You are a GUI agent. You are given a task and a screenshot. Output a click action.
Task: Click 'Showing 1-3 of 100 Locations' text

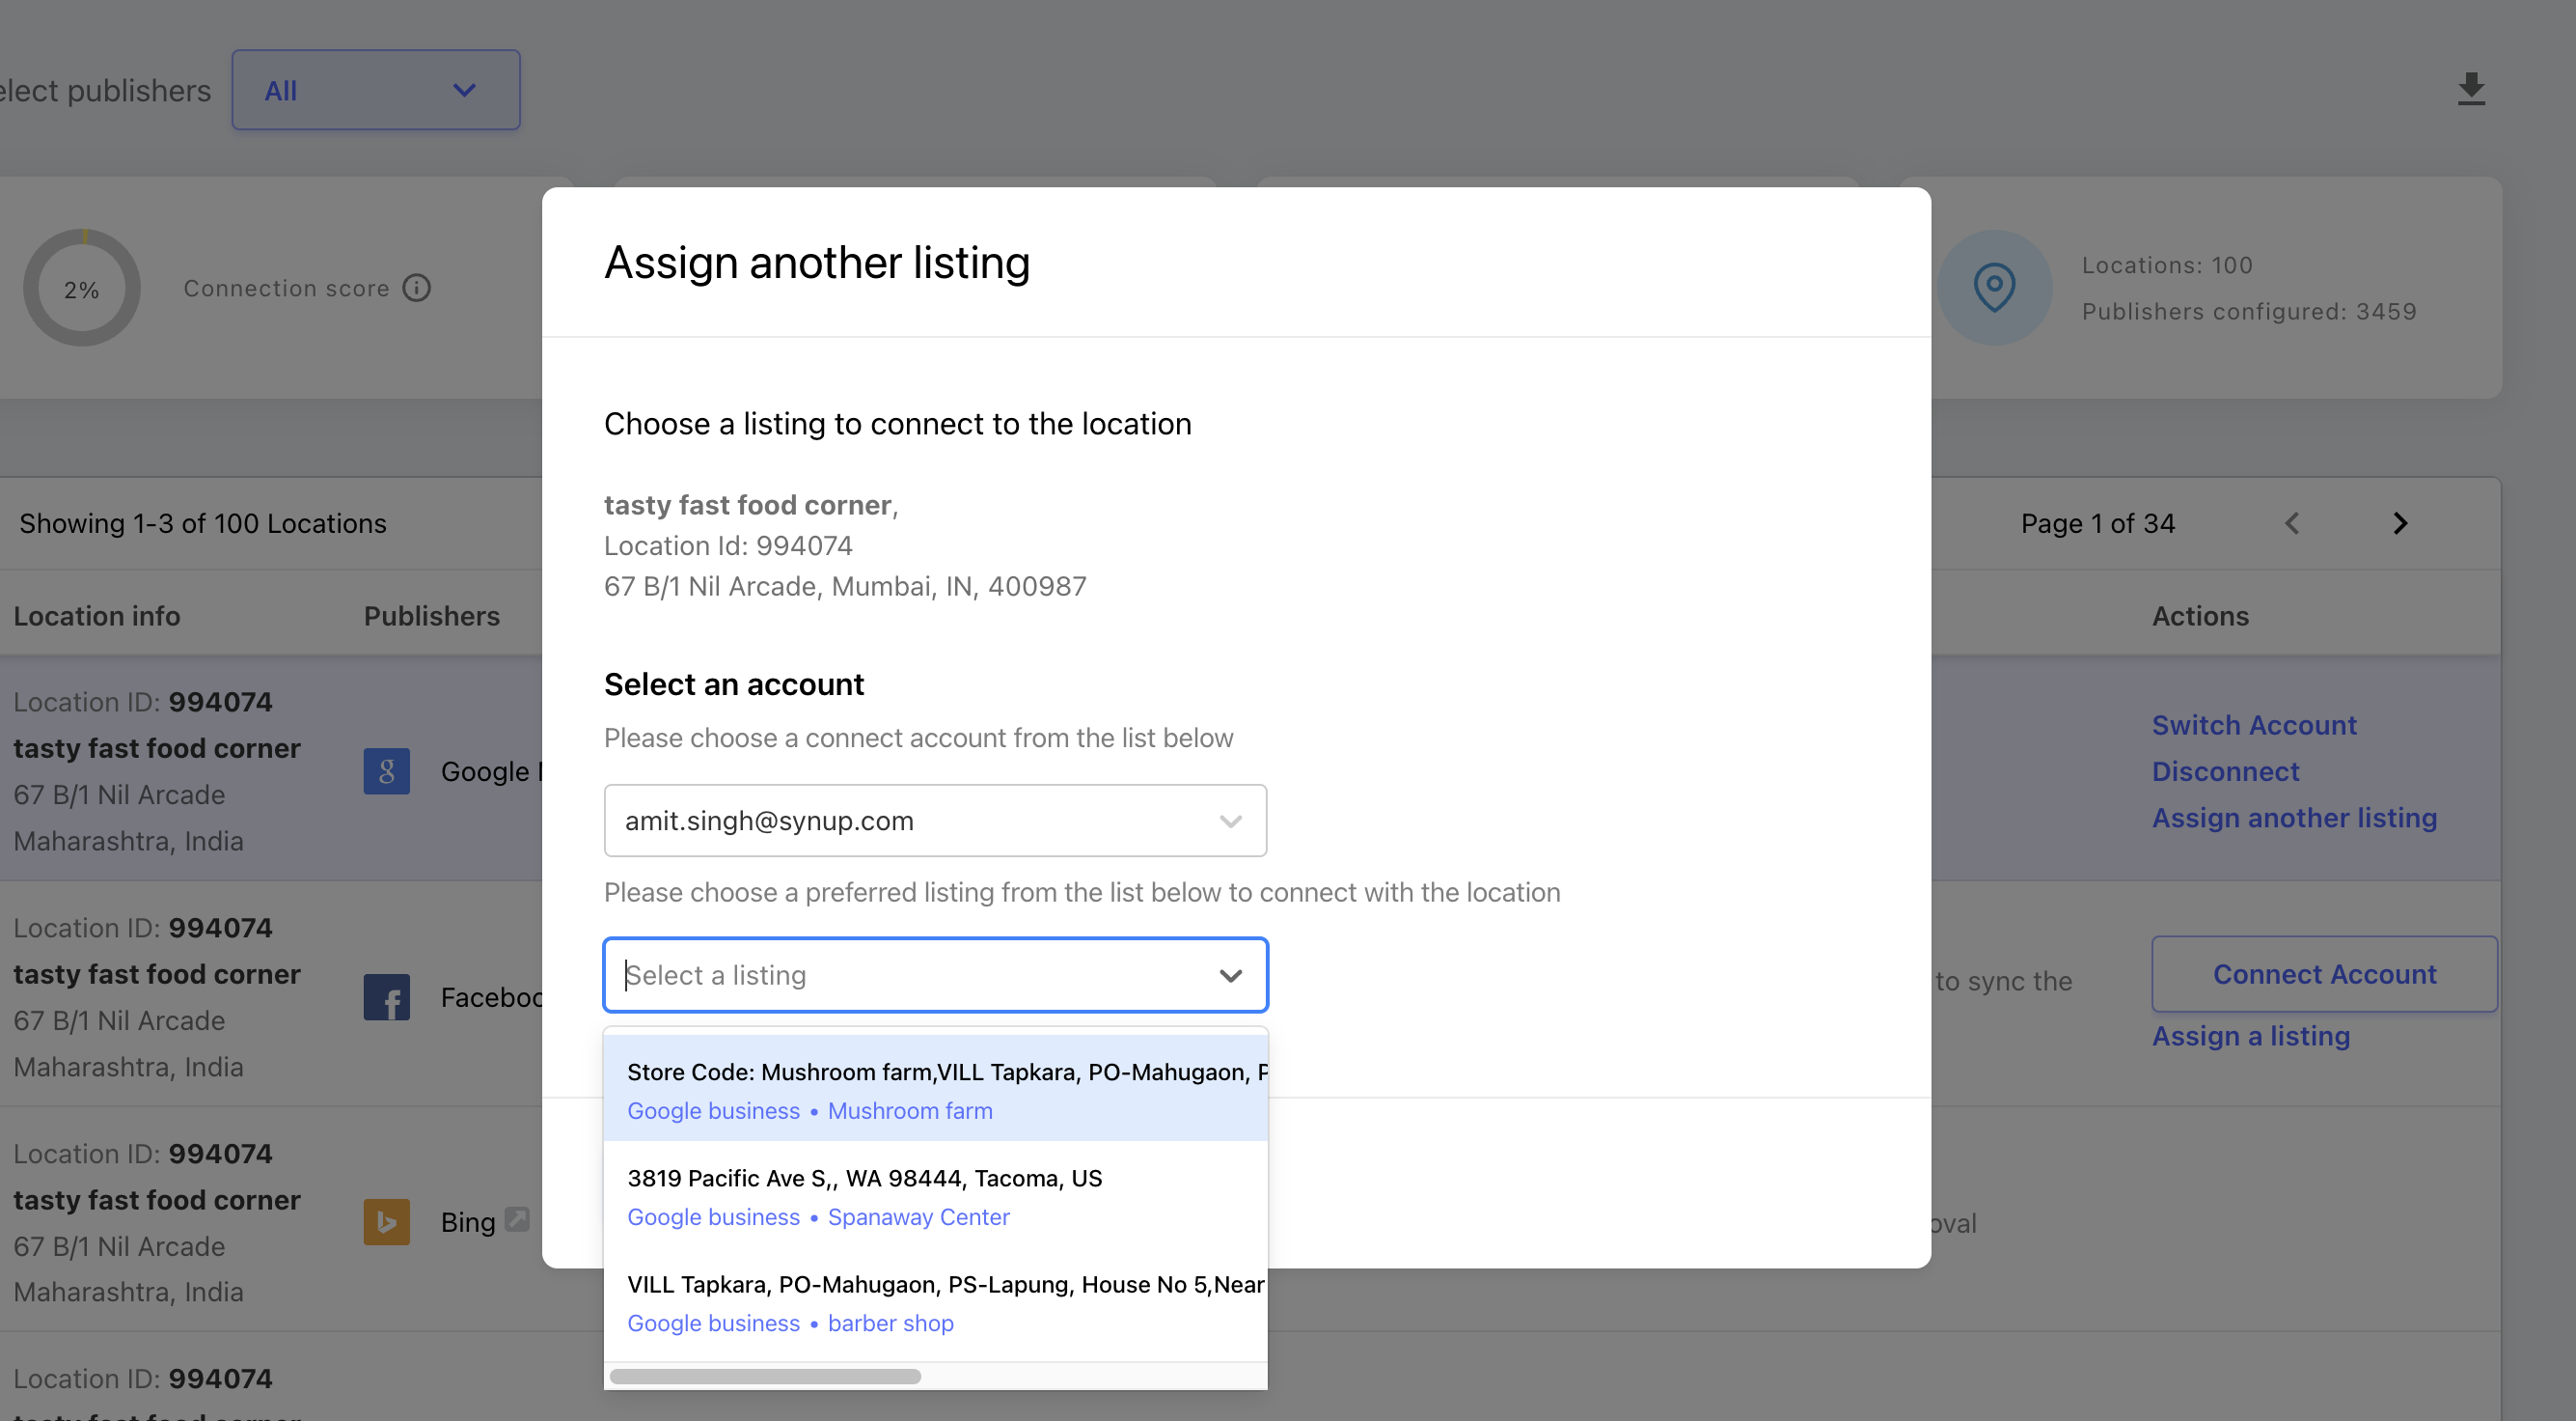203,523
